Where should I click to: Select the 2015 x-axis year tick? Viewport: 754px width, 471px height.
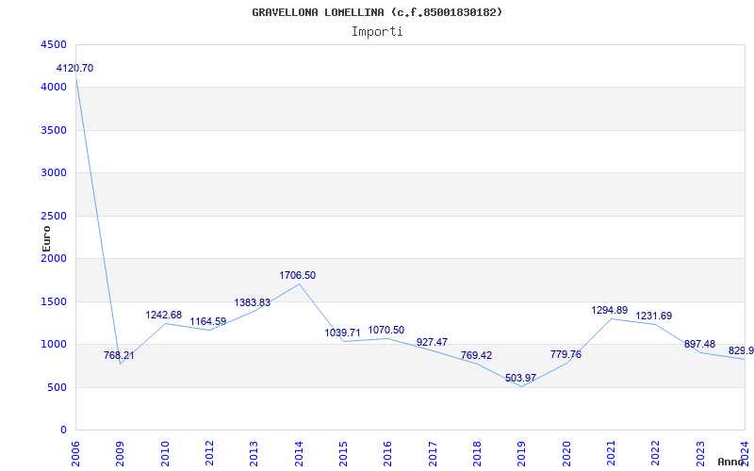pos(343,453)
